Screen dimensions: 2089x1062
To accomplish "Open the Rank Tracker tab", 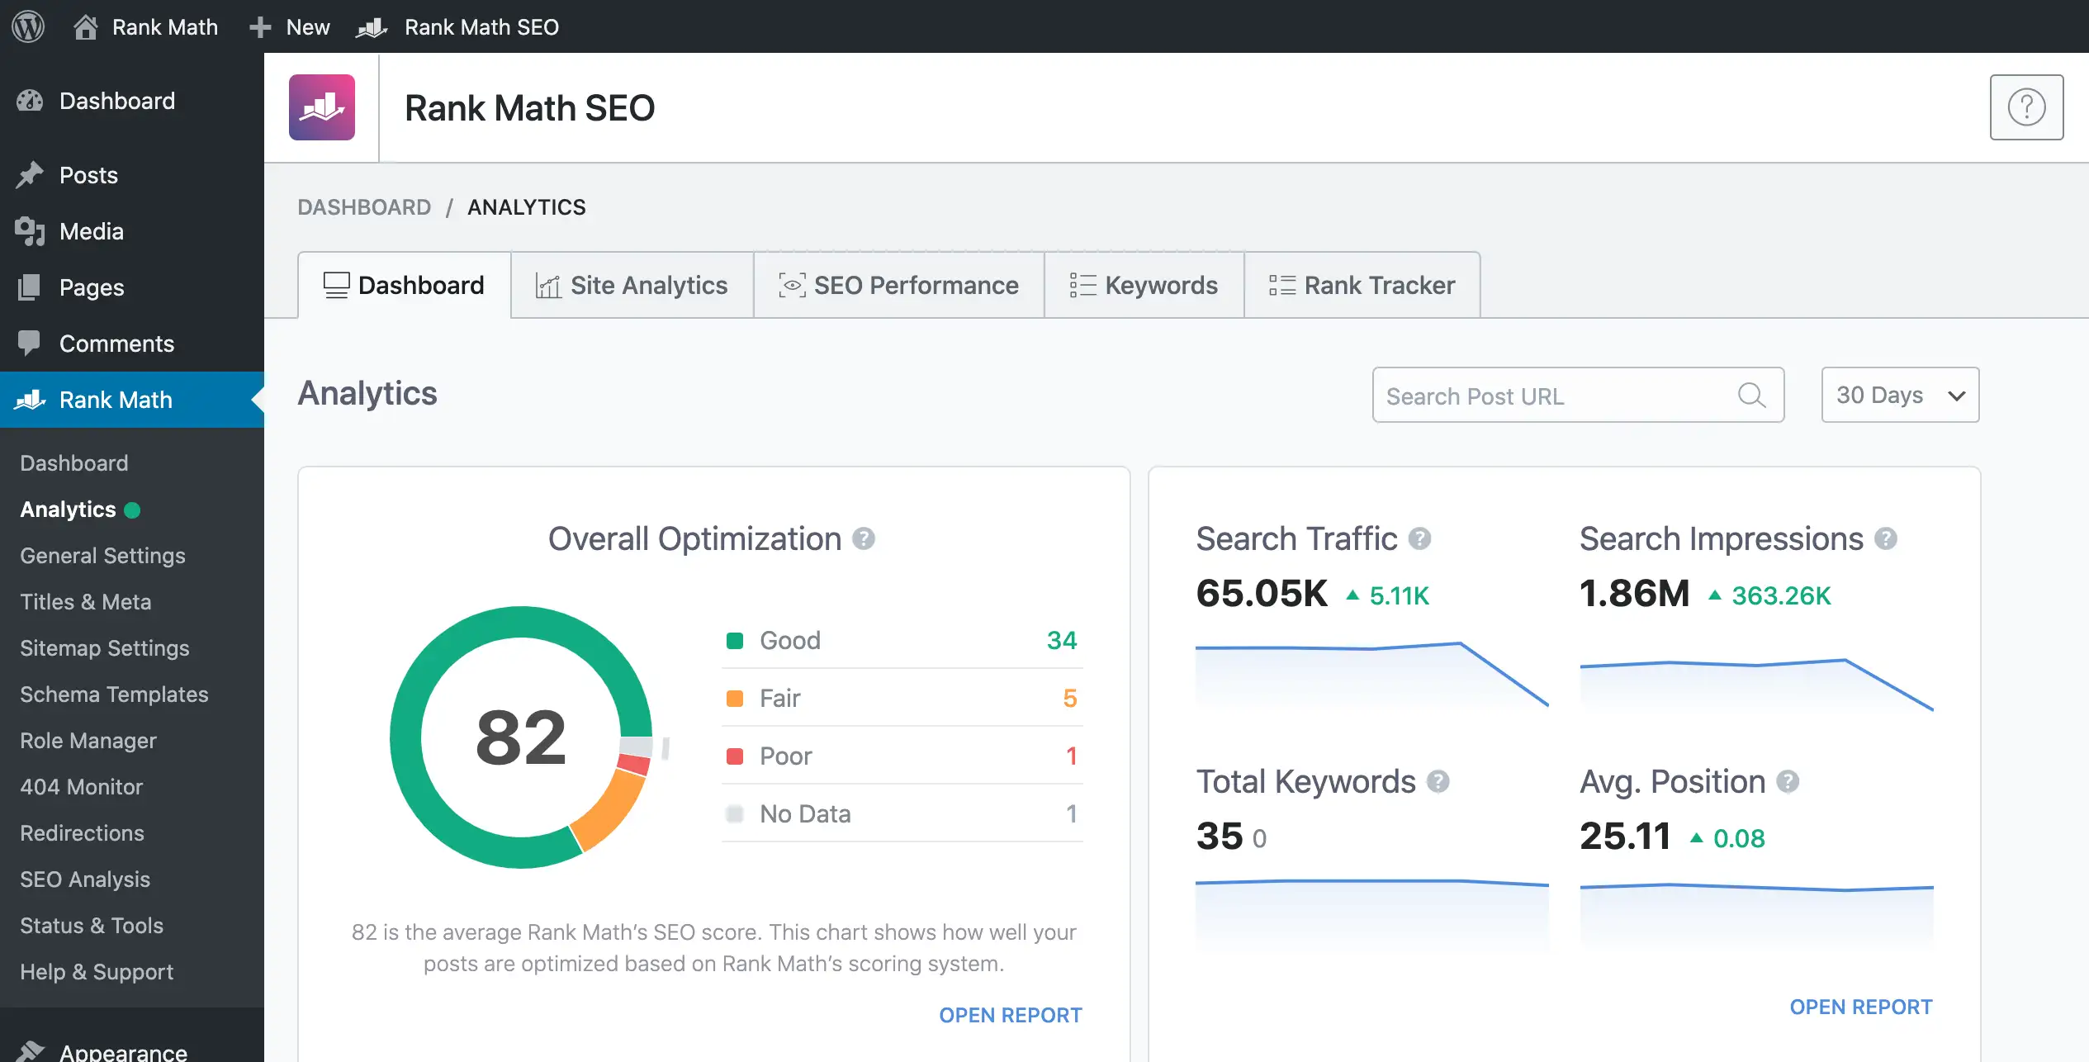I will (1362, 285).
